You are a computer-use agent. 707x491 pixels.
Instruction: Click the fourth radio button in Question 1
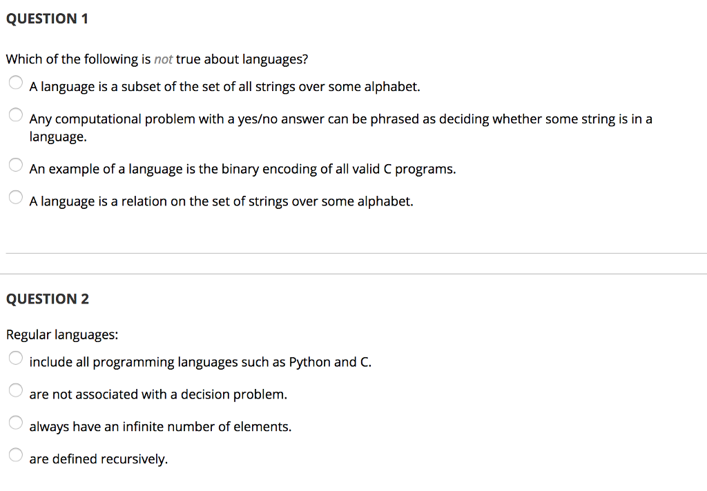coord(15,197)
